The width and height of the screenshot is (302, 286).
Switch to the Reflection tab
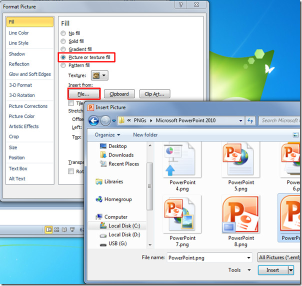[x=19, y=64]
